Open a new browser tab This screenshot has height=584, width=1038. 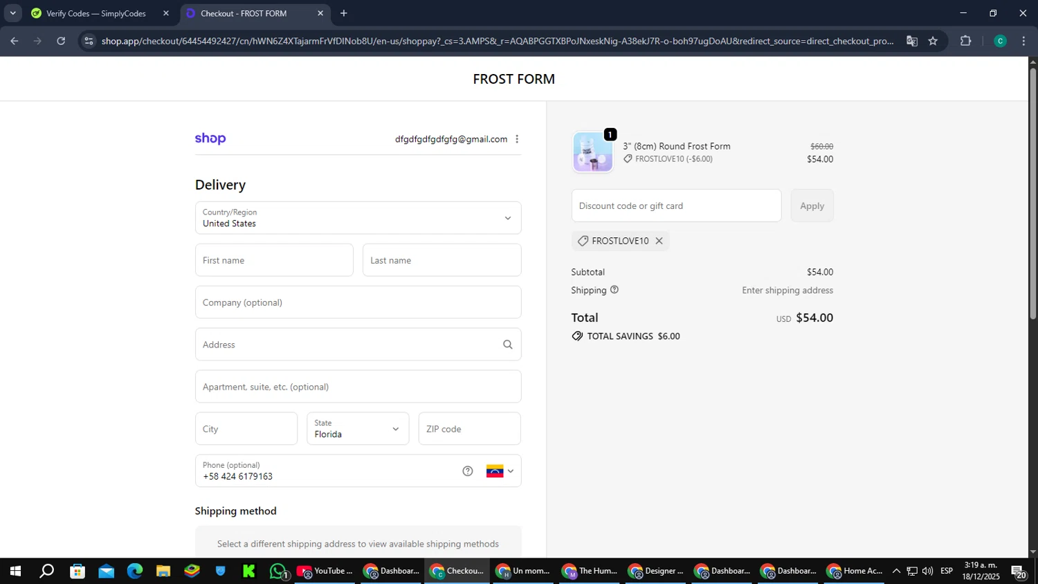tap(343, 13)
